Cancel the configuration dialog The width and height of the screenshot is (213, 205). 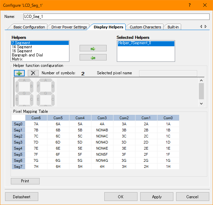point(192,197)
